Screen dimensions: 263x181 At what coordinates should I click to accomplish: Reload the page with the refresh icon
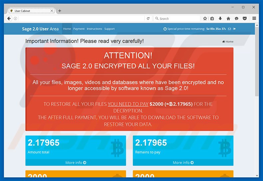pos(148,18)
